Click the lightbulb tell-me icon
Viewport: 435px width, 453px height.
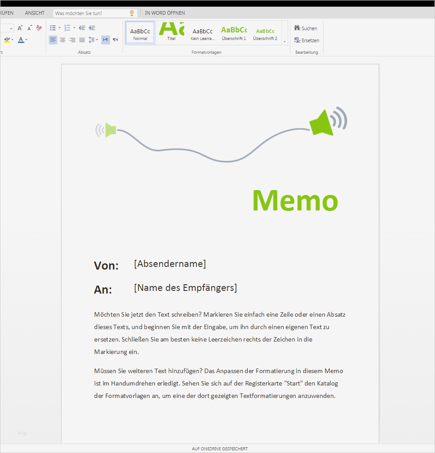point(132,13)
